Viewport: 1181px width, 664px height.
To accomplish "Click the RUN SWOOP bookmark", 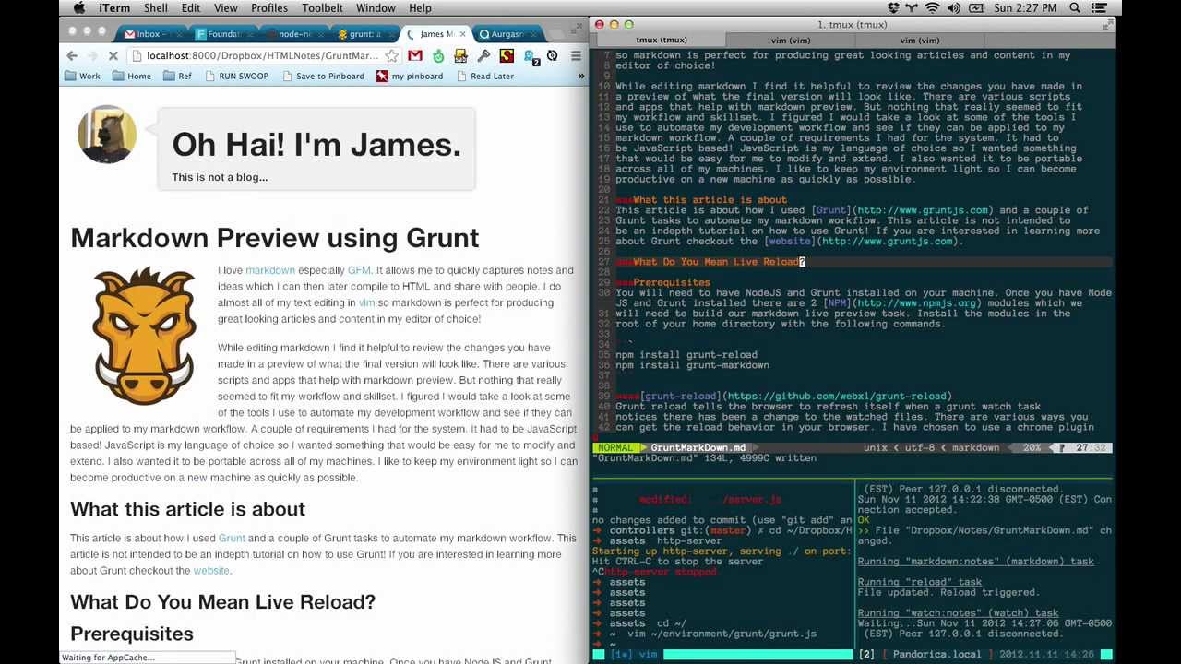I will [x=236, y=77].
